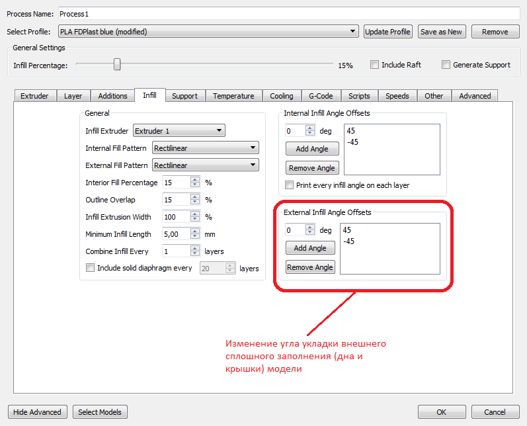
Task: Switch to the Extruder tab
Action: 34,96
